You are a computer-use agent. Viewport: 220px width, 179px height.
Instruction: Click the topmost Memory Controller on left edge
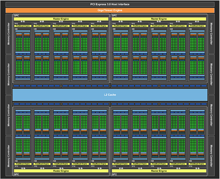coord(9,34)
